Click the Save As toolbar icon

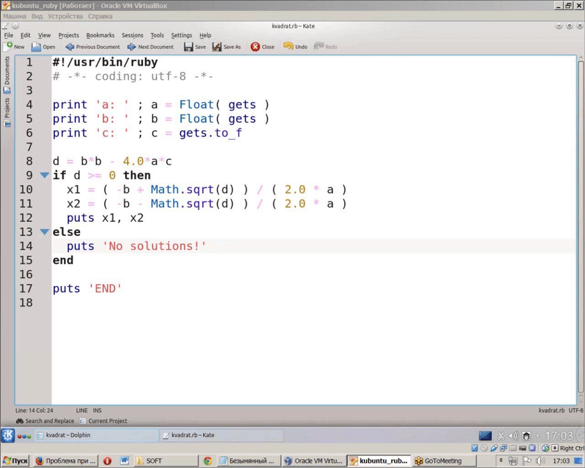(217, 47)
